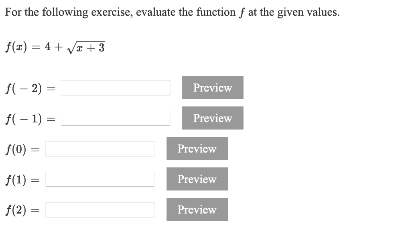The image size is (406, 232).
Task: Click the Preview button next to f(0)
Action: (197, 149)
